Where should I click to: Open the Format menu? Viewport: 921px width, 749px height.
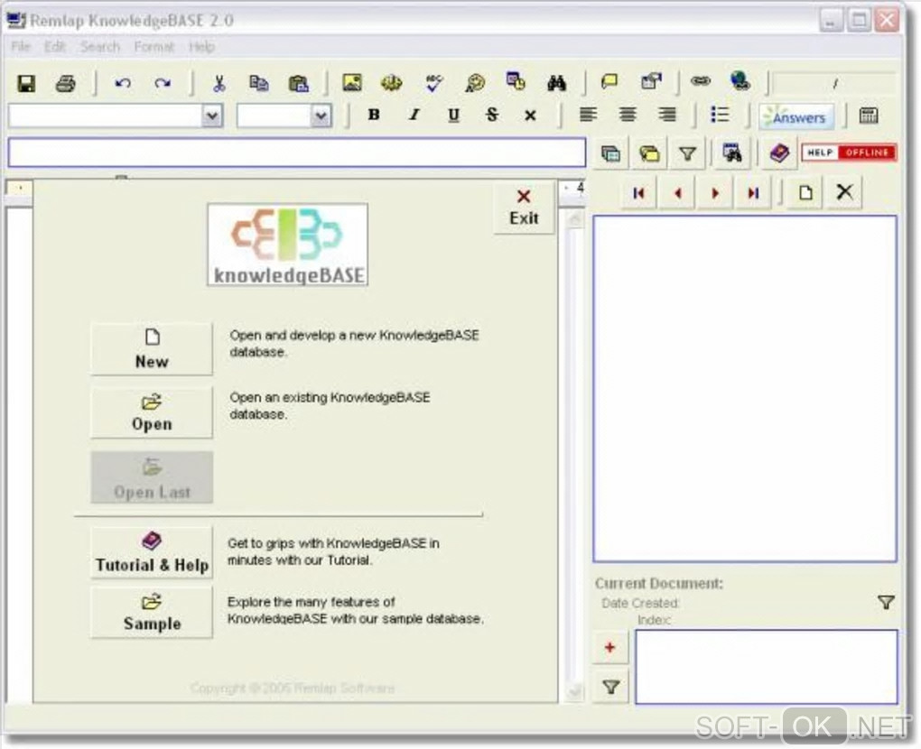click(153, 46)
